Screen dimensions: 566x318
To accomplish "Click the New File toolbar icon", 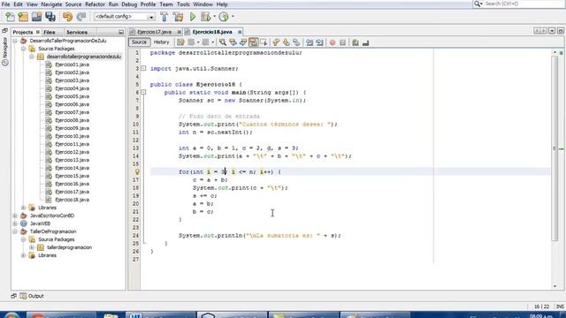I will pyautogui.click(x=10, y=17).
